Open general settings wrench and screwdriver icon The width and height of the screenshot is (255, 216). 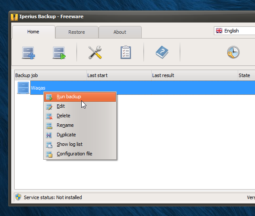95,52
